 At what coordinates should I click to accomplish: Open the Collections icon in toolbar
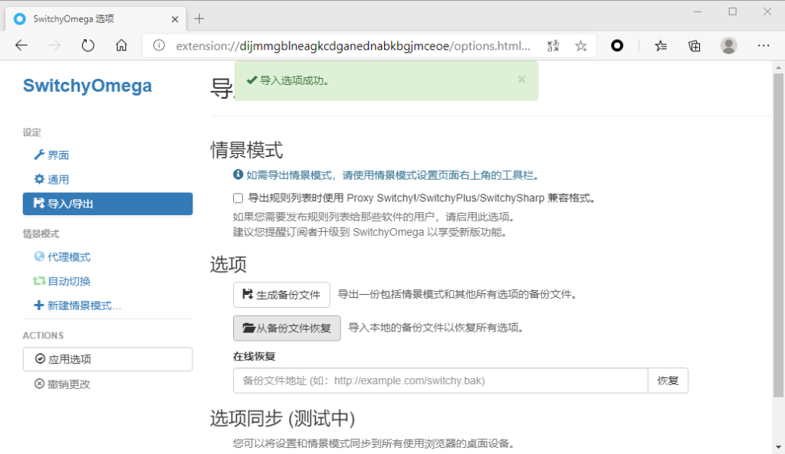[695, 46]
